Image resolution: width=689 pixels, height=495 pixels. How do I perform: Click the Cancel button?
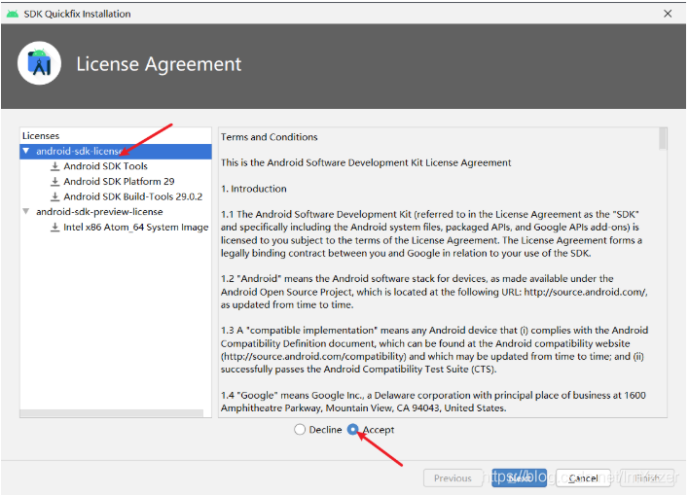(x=583, y=477)
